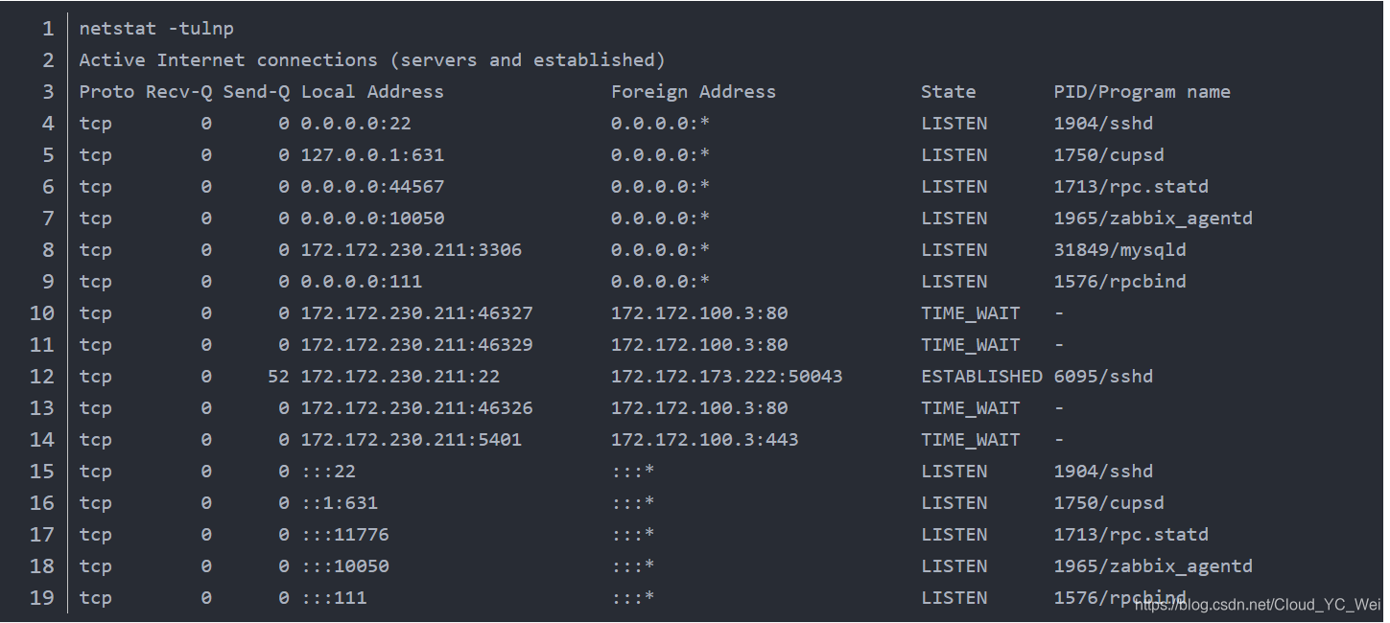Click the 'netstat -tulnp' command text
Viewport: 1390px width, 623px height.
pyautogui.click(x=156, y=29)
